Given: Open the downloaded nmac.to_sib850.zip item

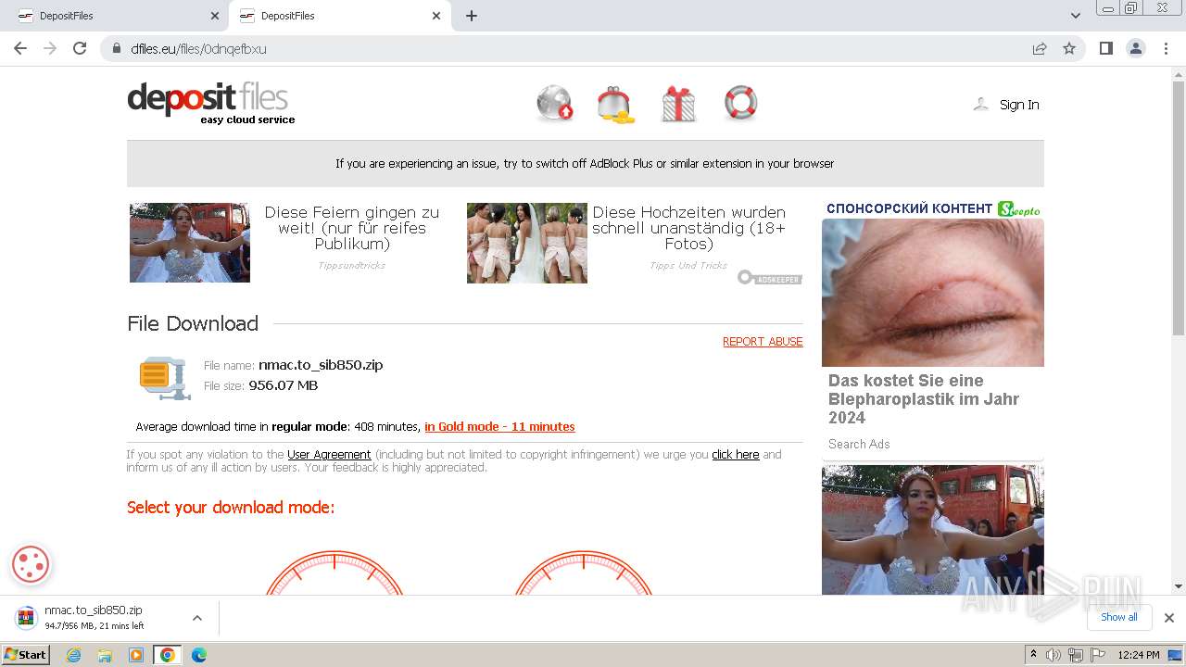Looking at the screenshot, I should [x=93, y=618].
